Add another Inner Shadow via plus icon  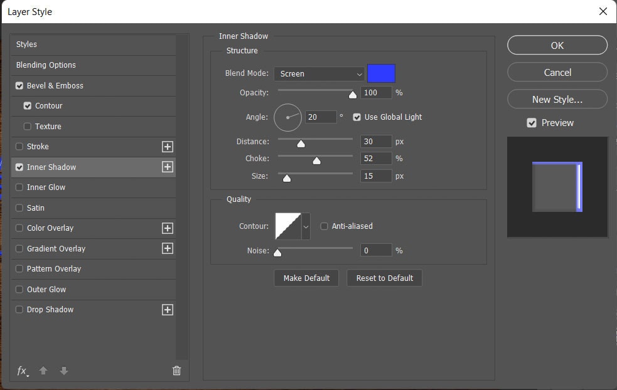pyautogui.click(x=167, y=167)
